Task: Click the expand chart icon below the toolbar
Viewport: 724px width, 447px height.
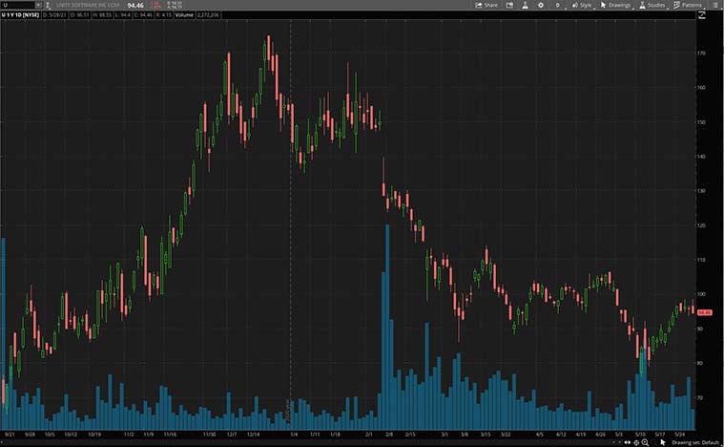Action: [x=703, y=15]
